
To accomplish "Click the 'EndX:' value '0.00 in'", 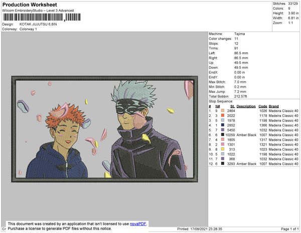I will click(239, 72).
